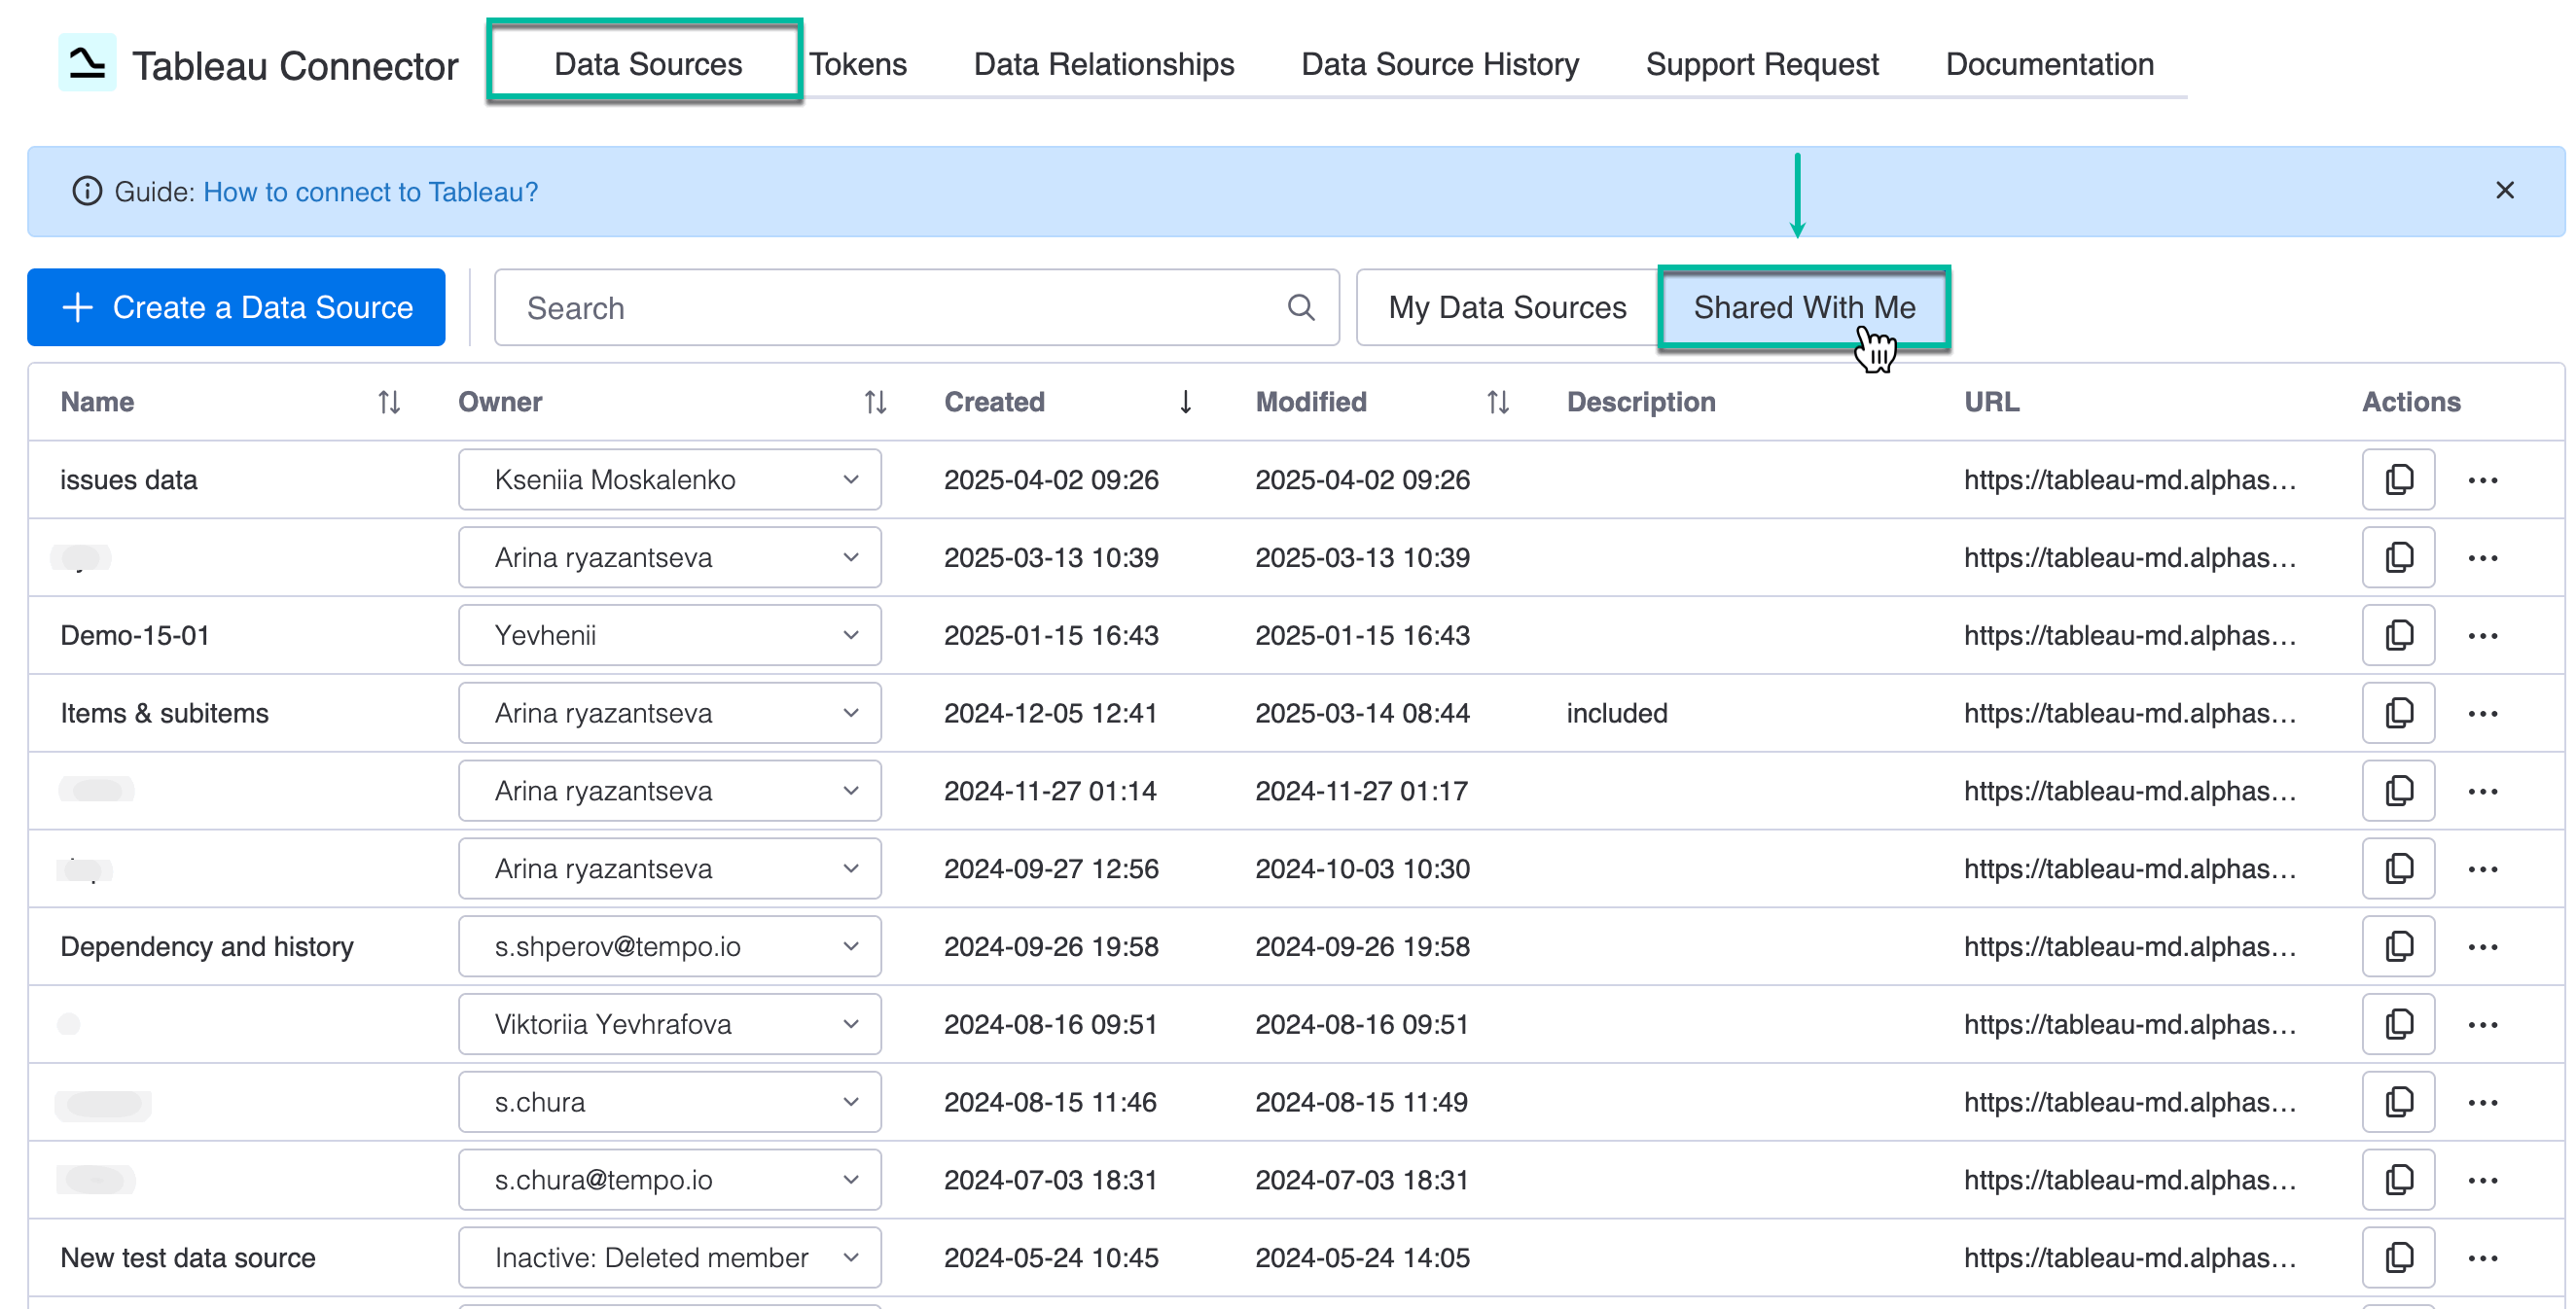Click the Tableau Connector logo icon

point(86,62)
